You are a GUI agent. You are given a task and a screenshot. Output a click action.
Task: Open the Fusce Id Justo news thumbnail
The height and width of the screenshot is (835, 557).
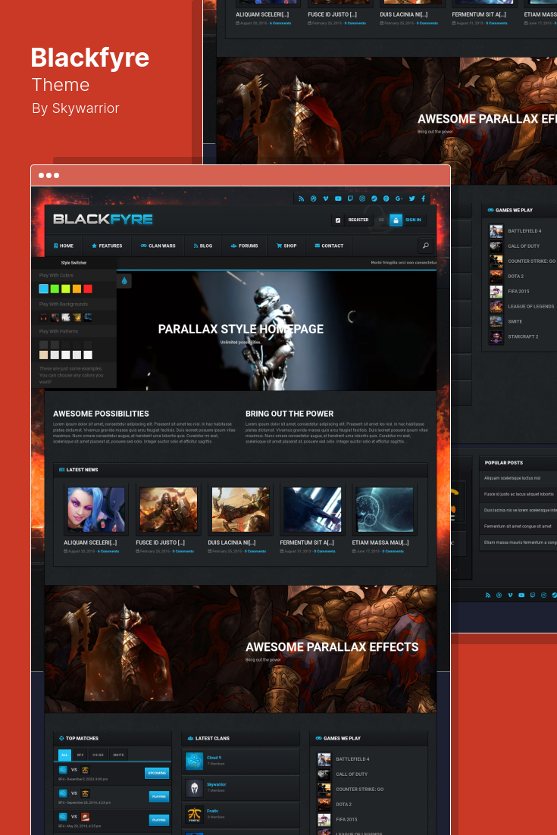click(x=168, y=510)
